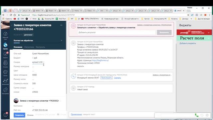Open the Сделки (deals) sidebar section
The height and width of the screenshot is (120, 213).
5,46
